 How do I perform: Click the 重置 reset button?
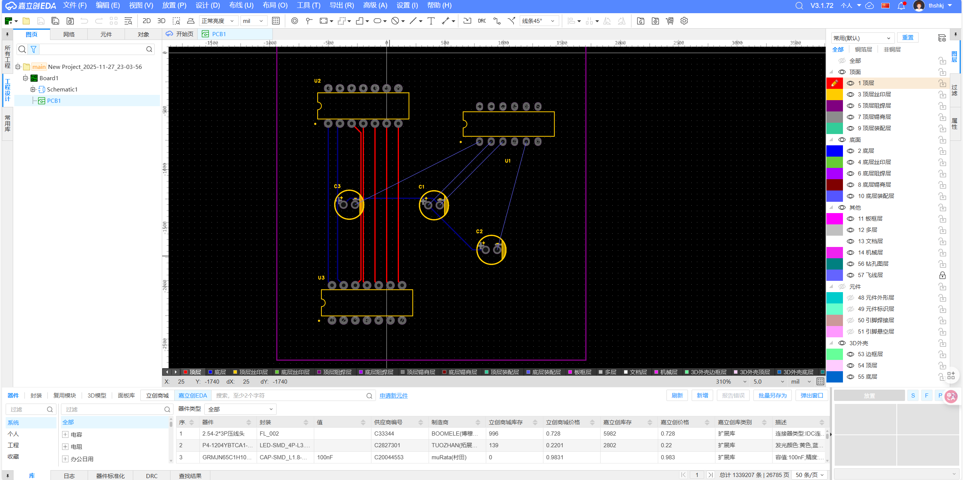coord(908,38)
